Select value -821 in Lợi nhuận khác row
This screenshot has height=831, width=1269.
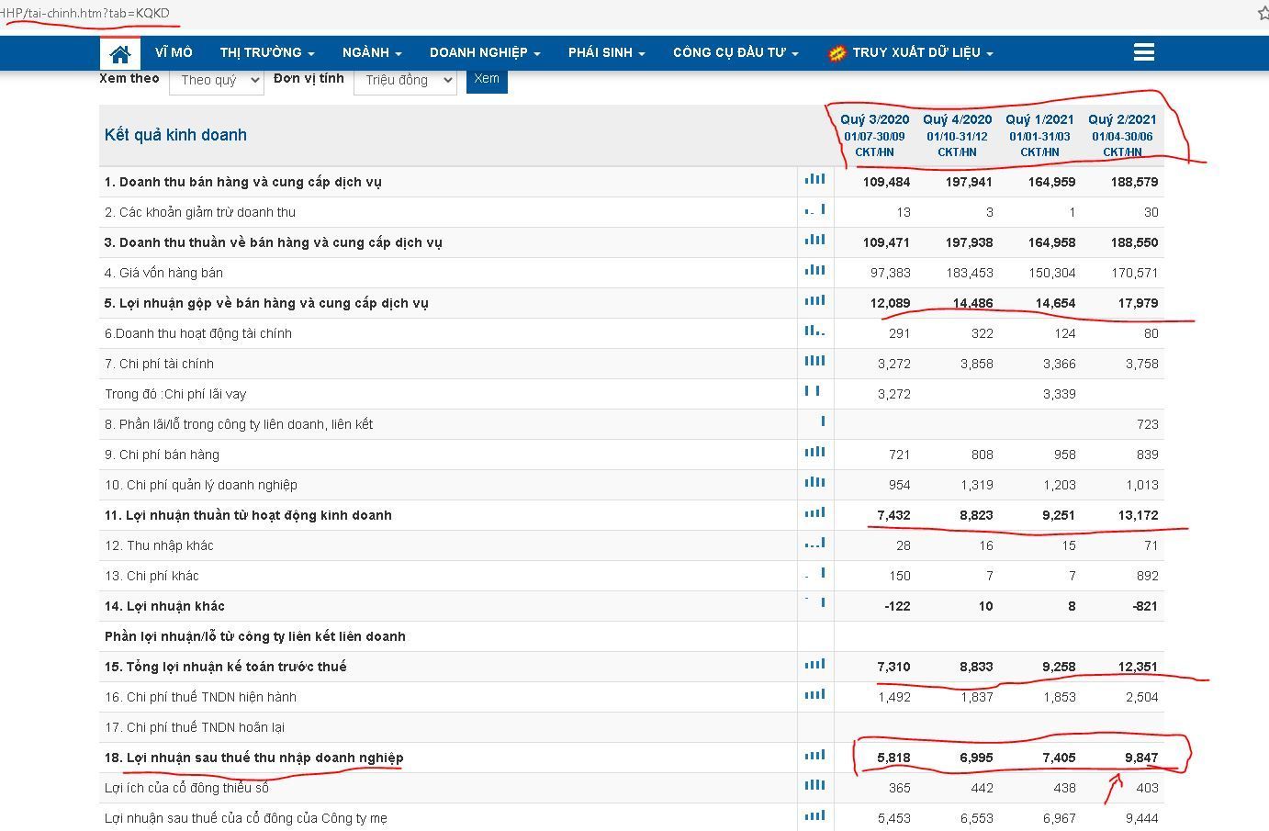click(1144, 606)
